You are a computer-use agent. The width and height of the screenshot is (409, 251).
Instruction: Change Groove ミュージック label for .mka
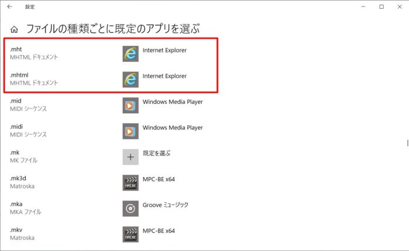click(165, 205)
